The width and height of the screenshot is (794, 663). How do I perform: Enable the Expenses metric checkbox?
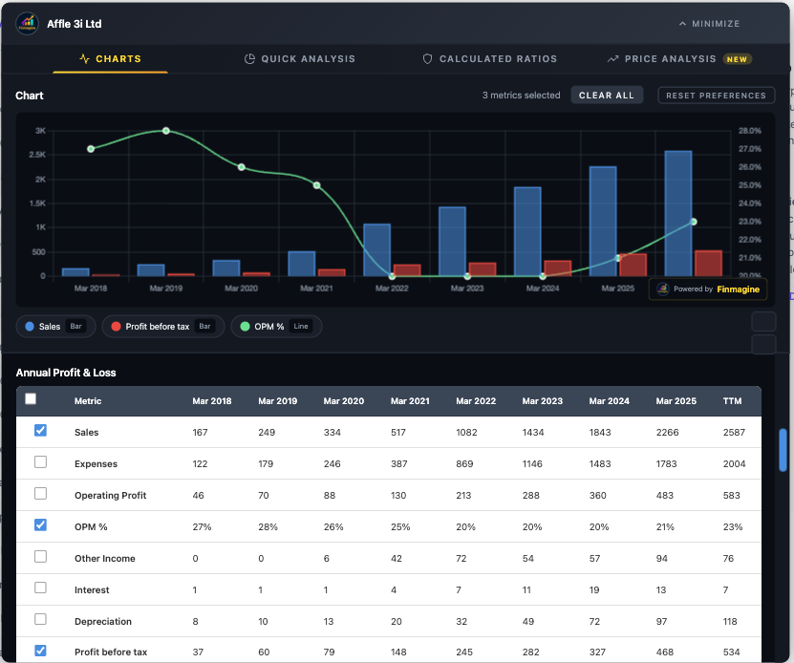[x=40, y=462]
